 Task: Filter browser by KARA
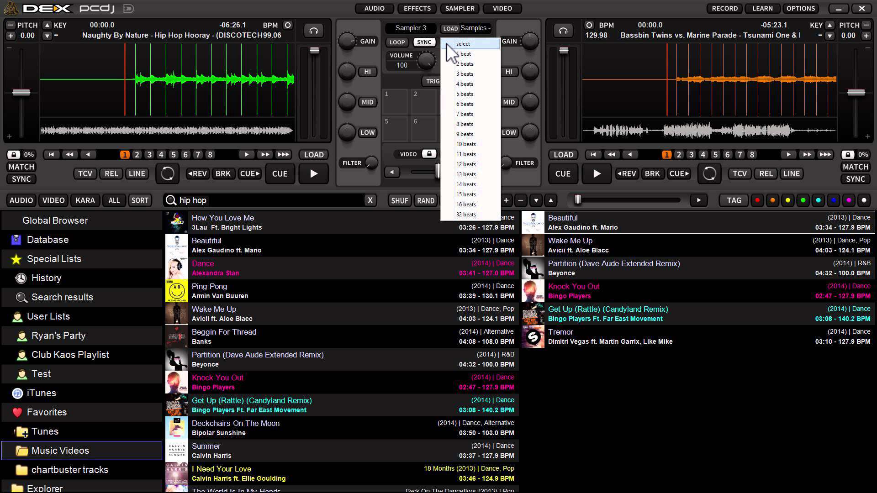pos(85,200)
